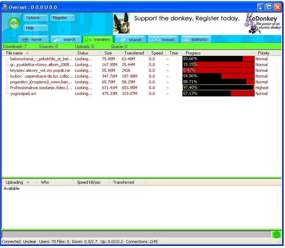The image size is (285, 248).
Task: Click the donkey photo in banner
Action: click(x=121, y=23)
